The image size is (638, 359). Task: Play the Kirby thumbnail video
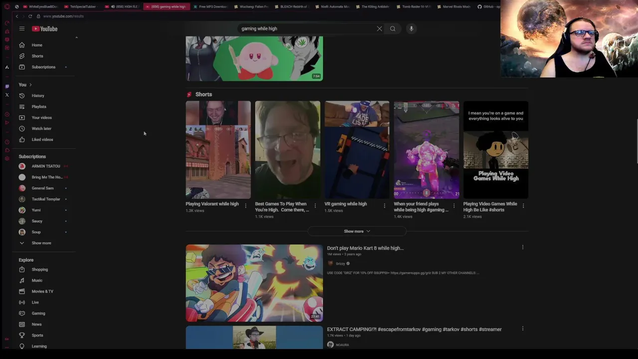[x=254, y=58]
